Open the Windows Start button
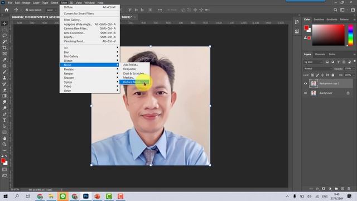Image resolution: width=357 pixels, height=201 pixels. (x=6, y=196)
